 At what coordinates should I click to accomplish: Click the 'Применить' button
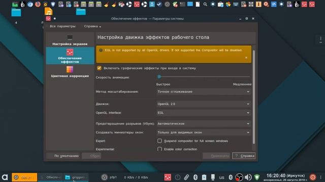(217, 156)
